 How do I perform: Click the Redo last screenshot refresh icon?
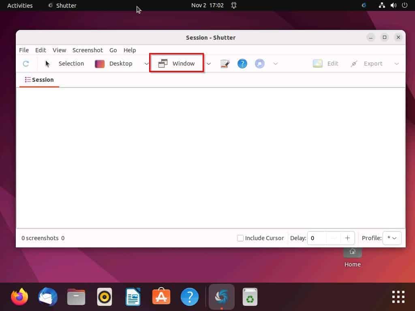(x=26, y=64)
